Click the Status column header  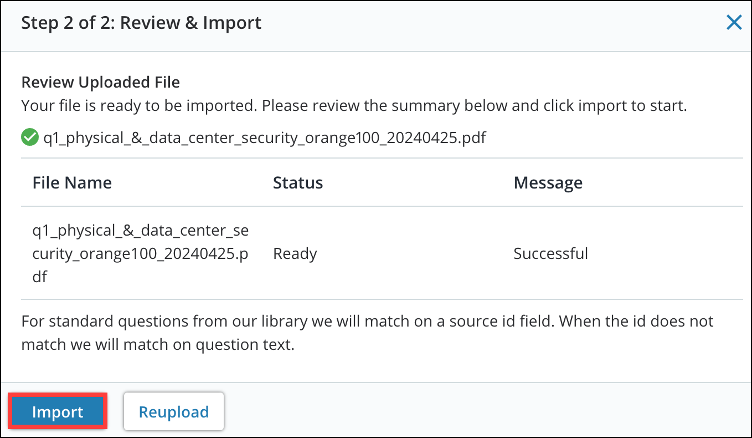[297, 183]
